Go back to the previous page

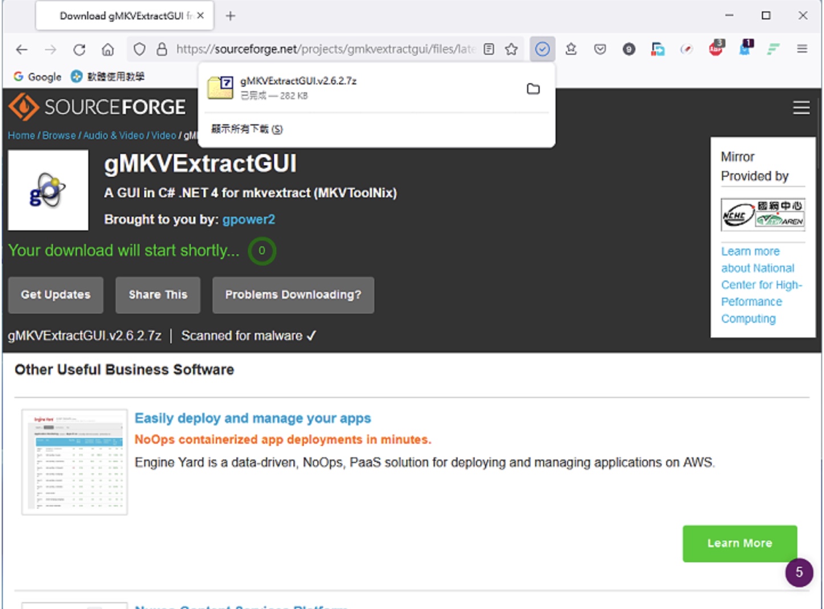click(x=22, y=50)
